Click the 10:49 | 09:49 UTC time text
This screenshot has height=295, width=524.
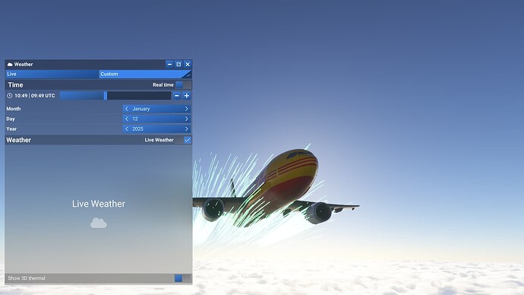click(x=35, y=96)
